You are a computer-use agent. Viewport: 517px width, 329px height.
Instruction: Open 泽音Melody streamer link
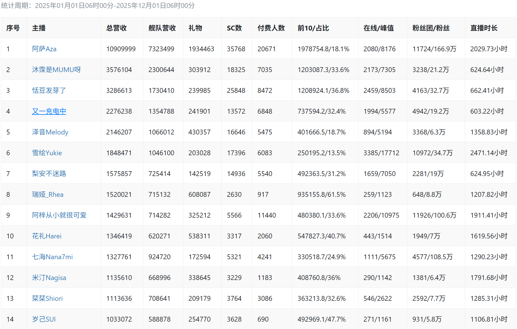tap(50, 132)
